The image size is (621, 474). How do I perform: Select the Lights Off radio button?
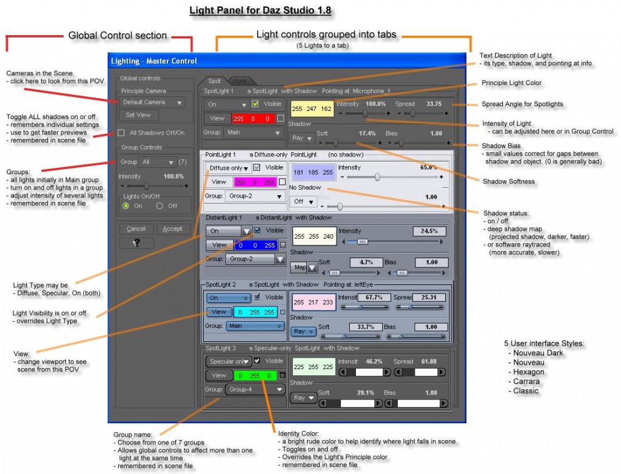159,206
